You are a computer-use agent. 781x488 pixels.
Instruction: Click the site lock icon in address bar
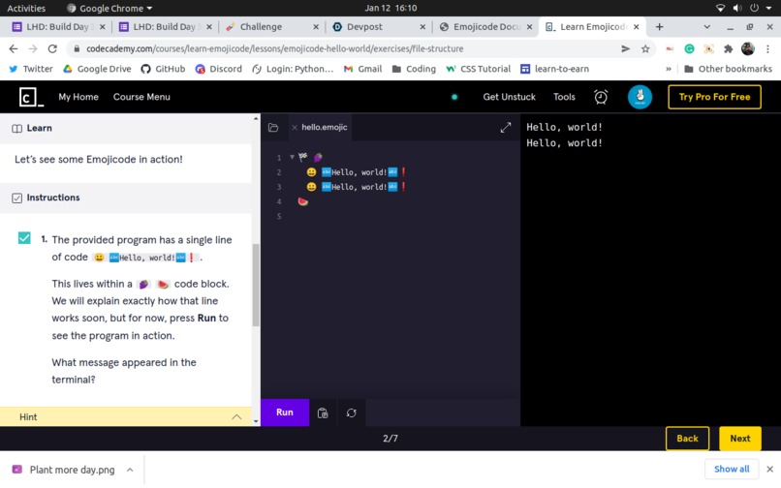click(x=77, y=48)
